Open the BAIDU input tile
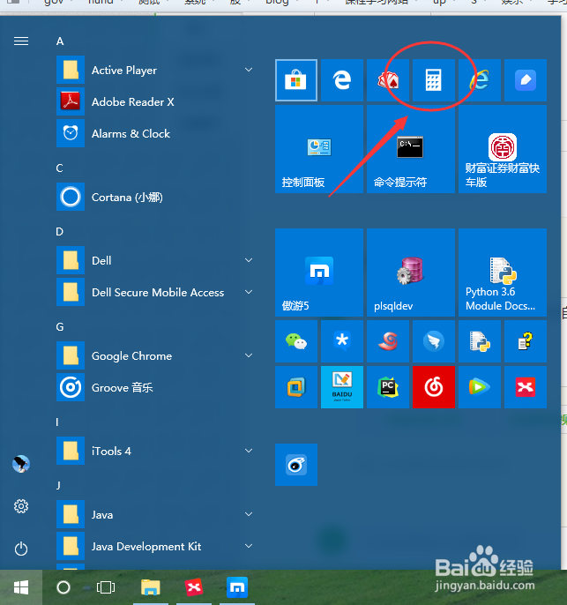The image size is (567, 605). [342, 387]
